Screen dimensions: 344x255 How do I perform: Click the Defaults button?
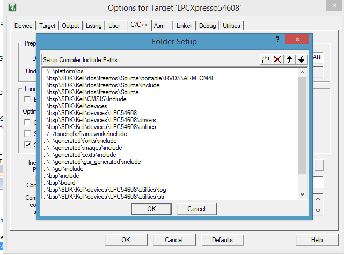tap(222, 240)
